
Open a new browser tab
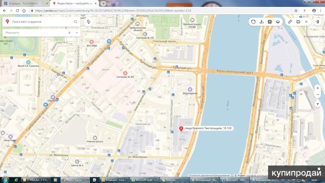click(103, 3)
